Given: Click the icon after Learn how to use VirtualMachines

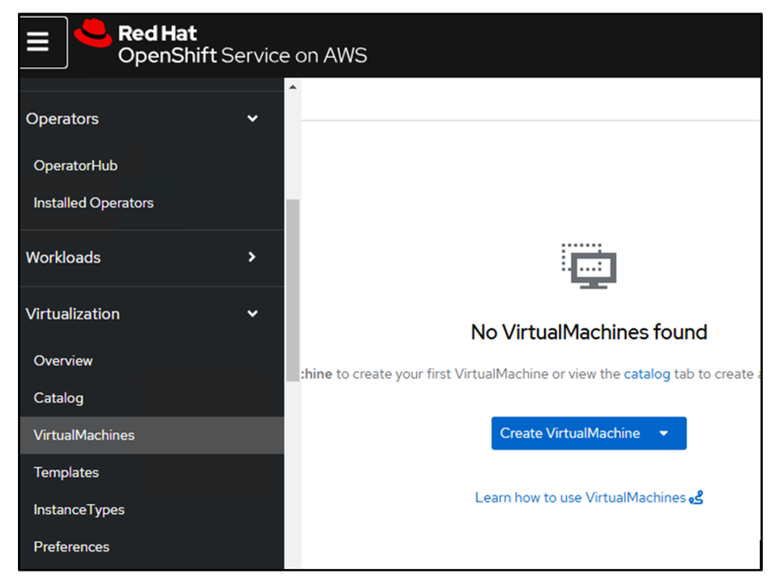Looking at the screenshot, I should click(696, 497).
